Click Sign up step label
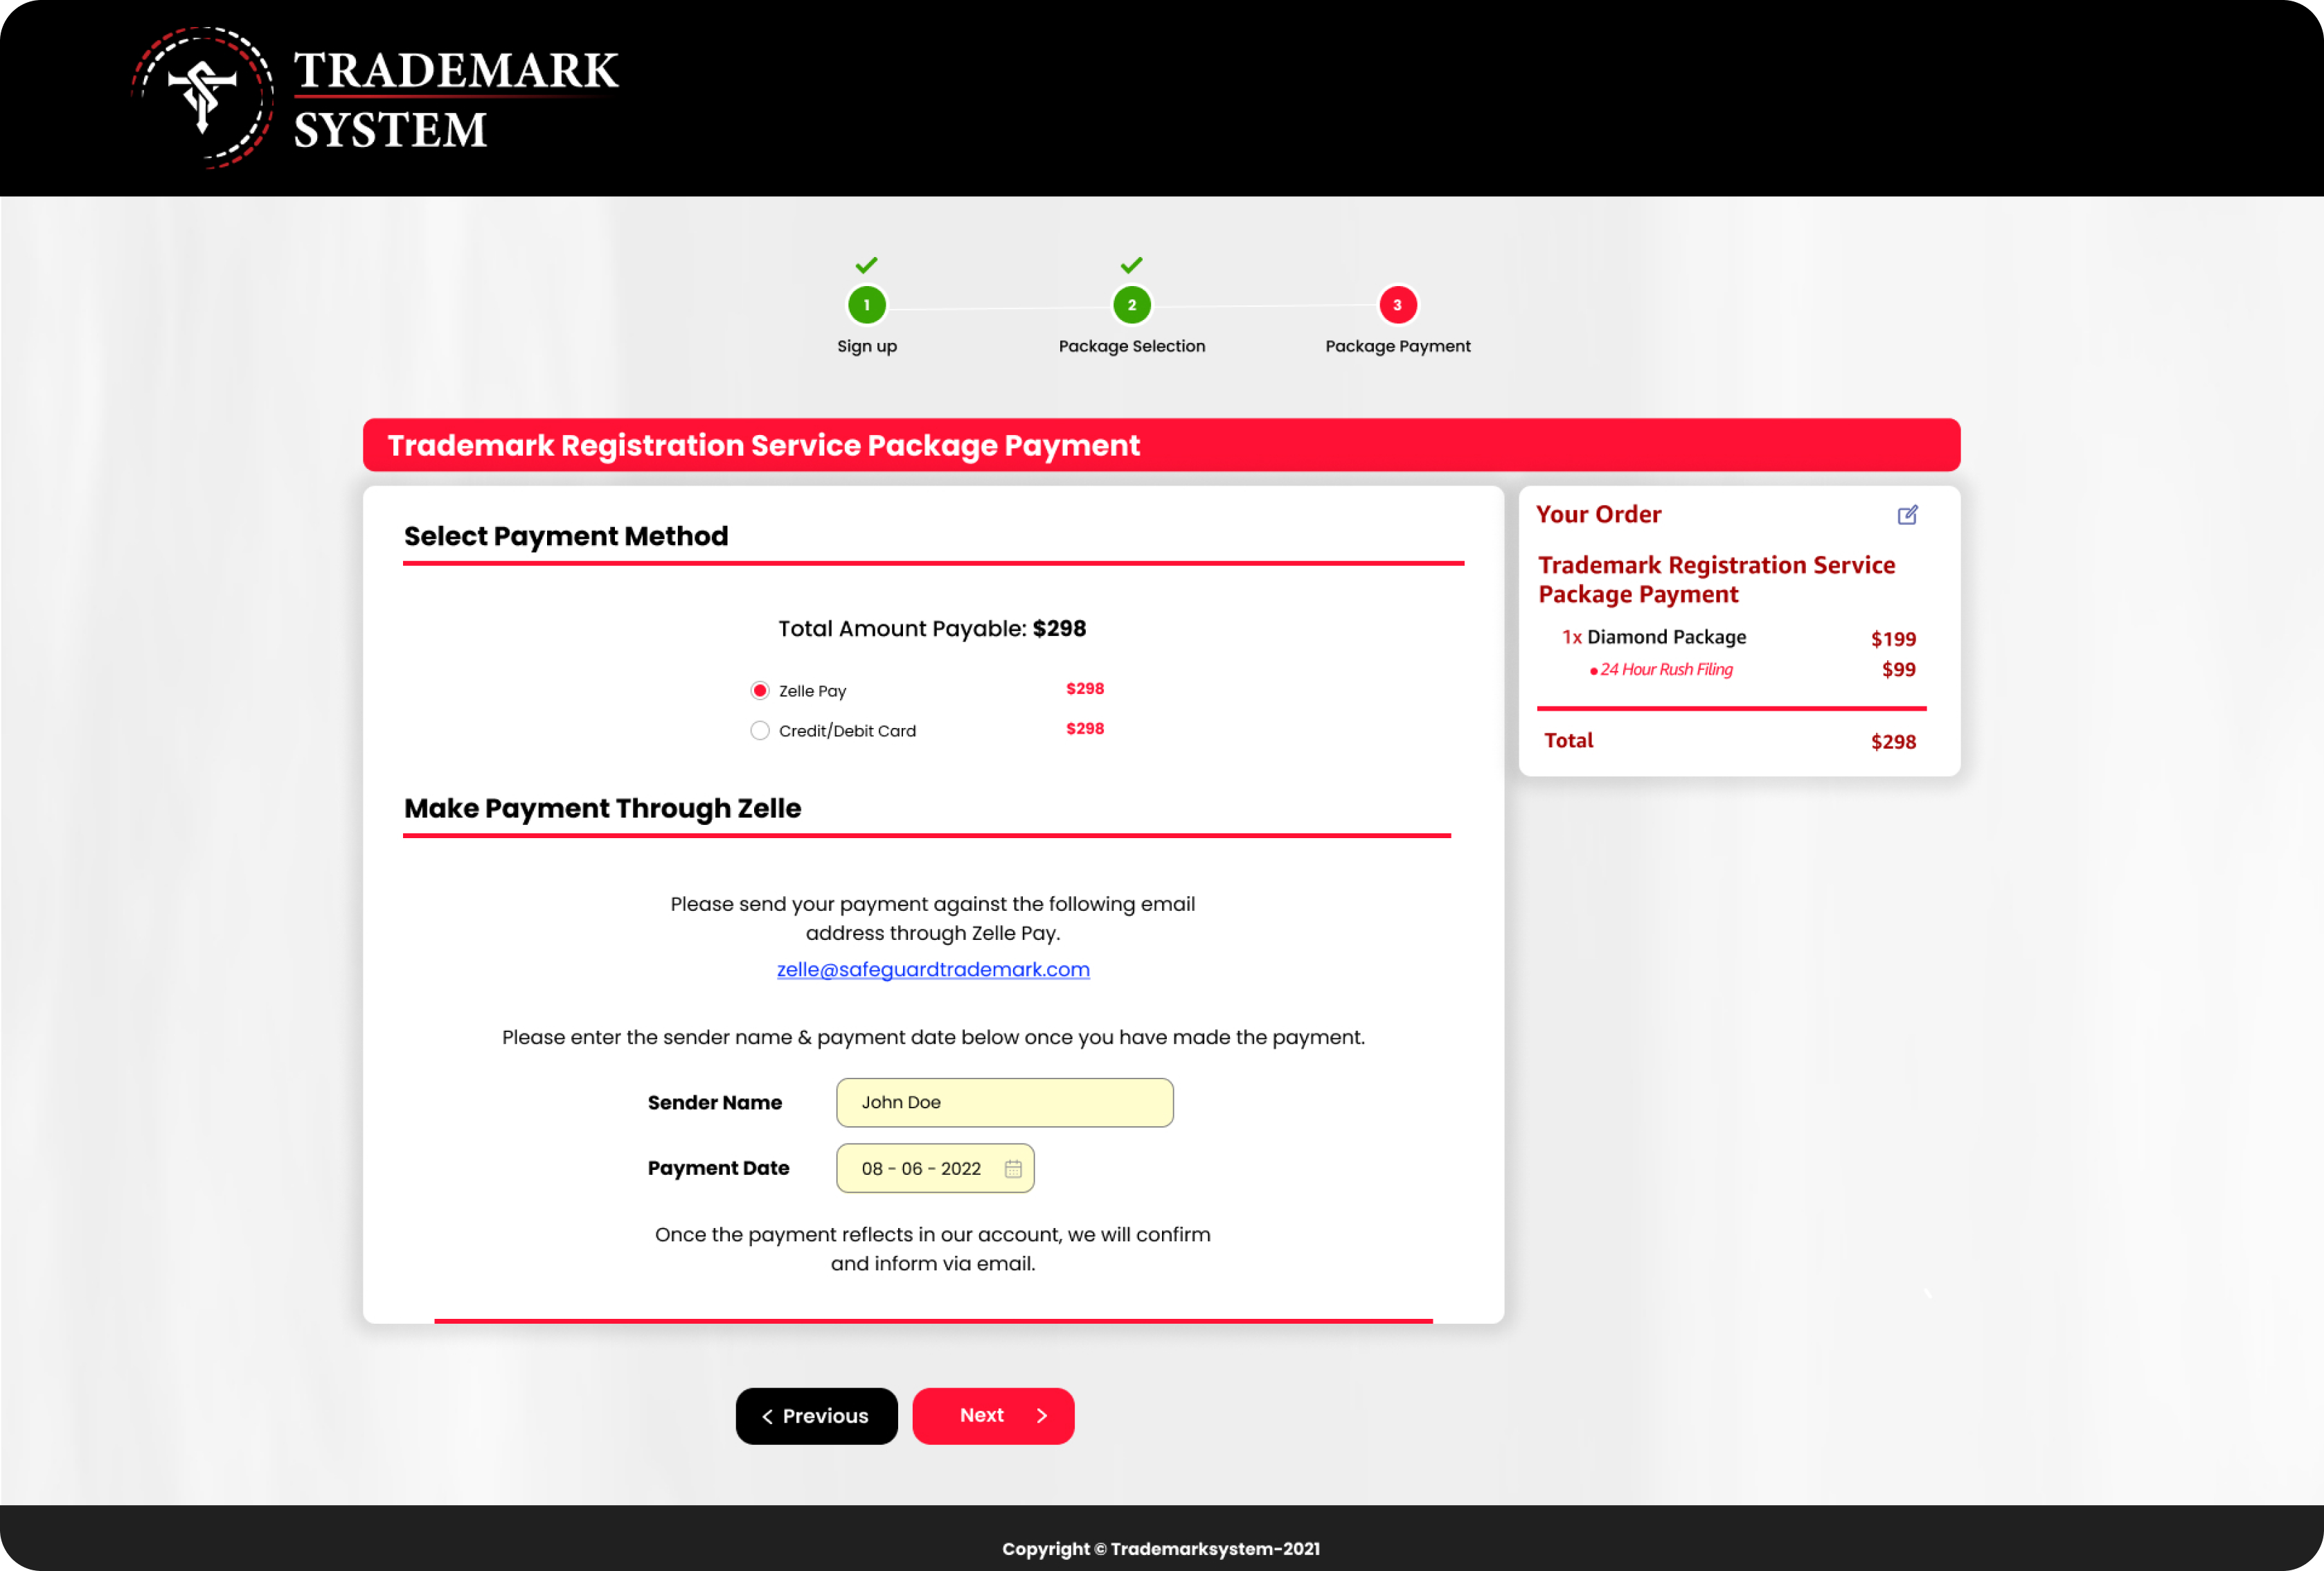This screenshot has height=1571, width=2324. pos(866,346)
